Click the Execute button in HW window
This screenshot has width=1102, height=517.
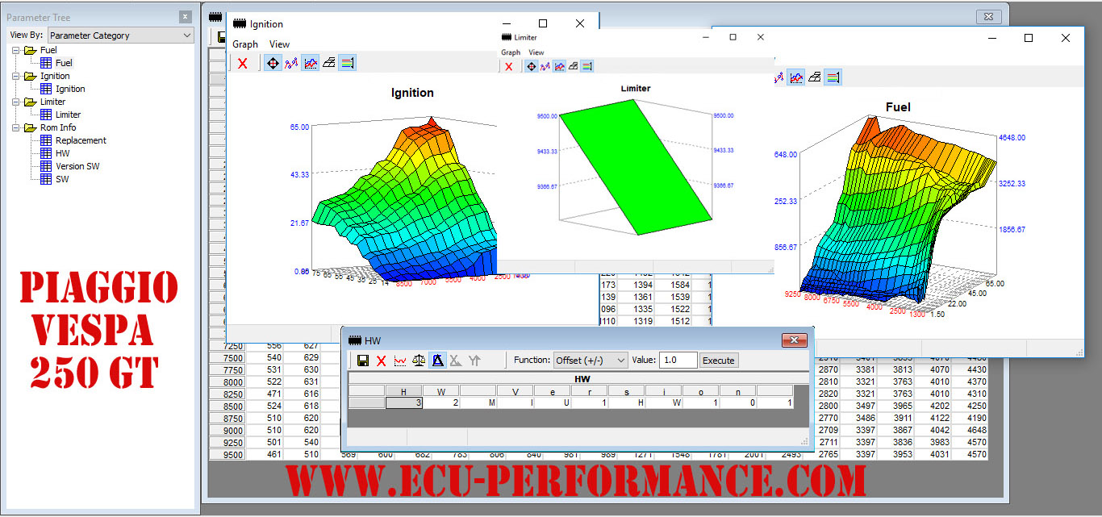click(719, 361)
